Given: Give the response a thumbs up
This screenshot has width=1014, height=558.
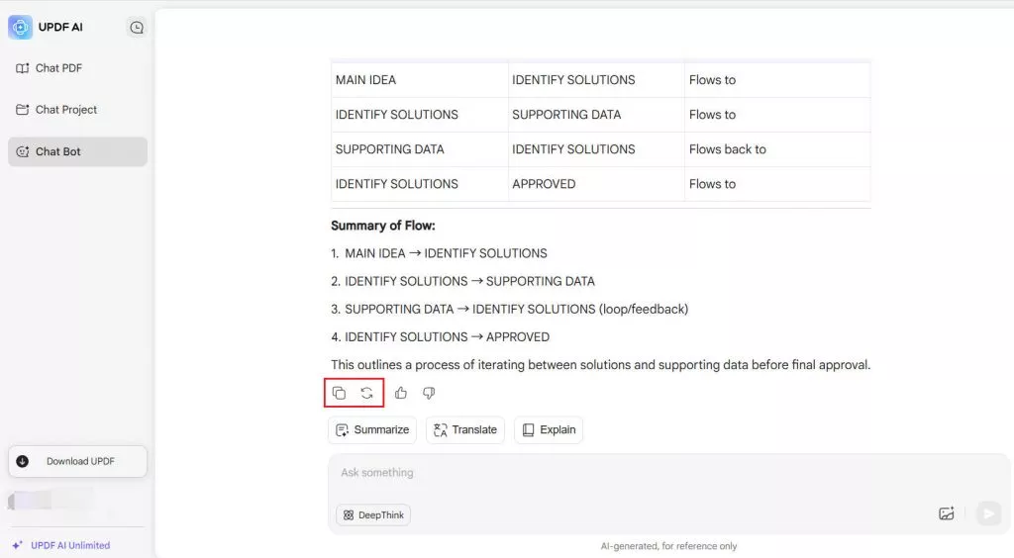Looking at the screenshot, I should click(401, 393).
